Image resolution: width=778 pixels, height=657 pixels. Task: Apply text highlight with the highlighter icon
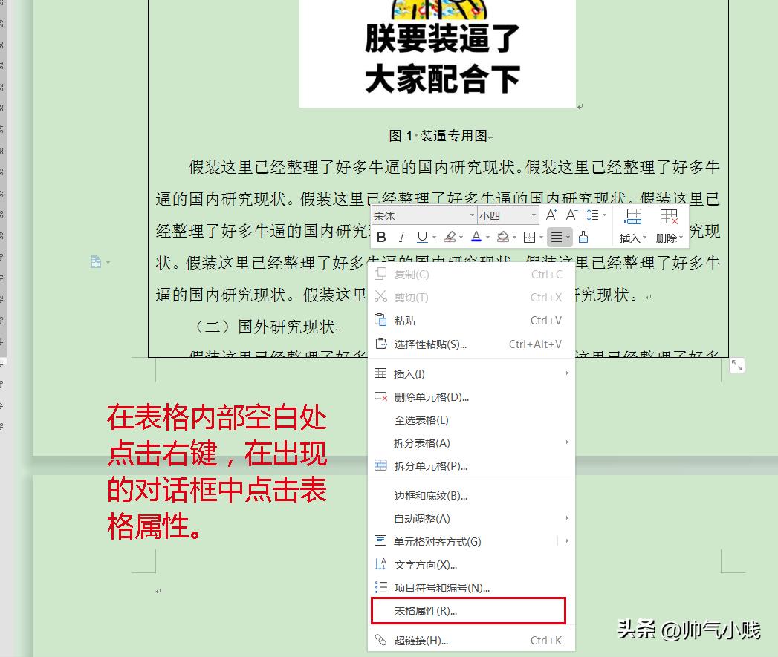tap(450, 235)
